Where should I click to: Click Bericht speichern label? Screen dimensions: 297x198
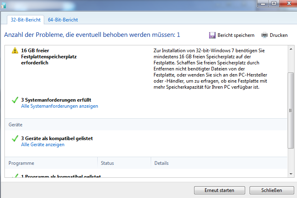236,35
